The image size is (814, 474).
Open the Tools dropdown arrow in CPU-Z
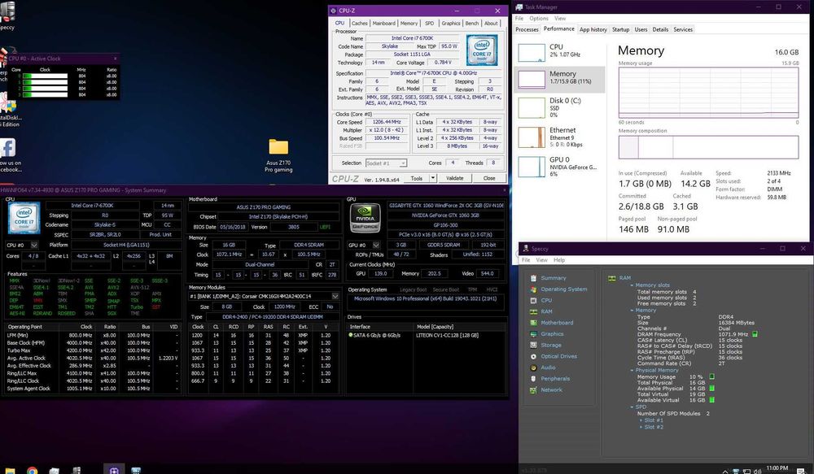[433, 178]
